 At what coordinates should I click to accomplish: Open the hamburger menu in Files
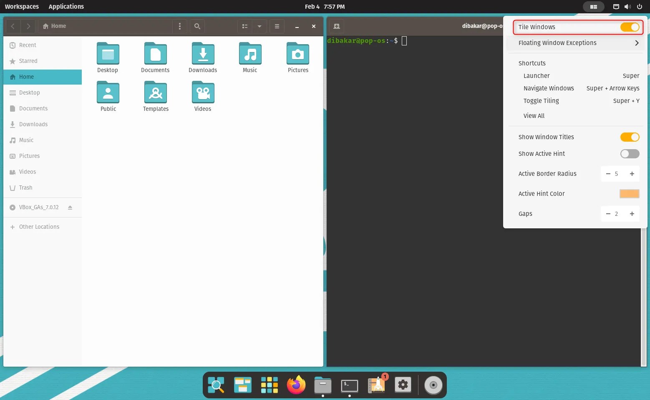pos(277,26)
